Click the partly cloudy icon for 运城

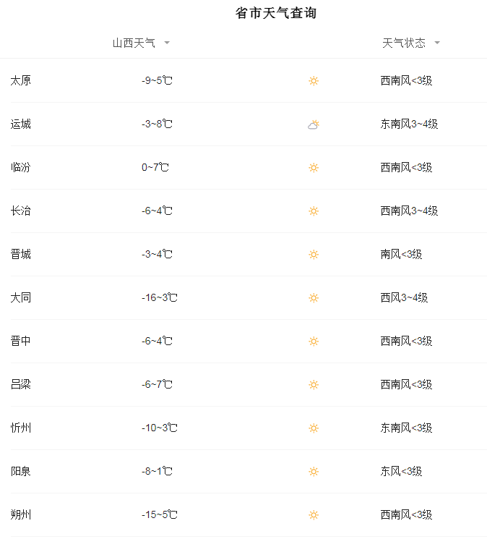pos(314,124)
